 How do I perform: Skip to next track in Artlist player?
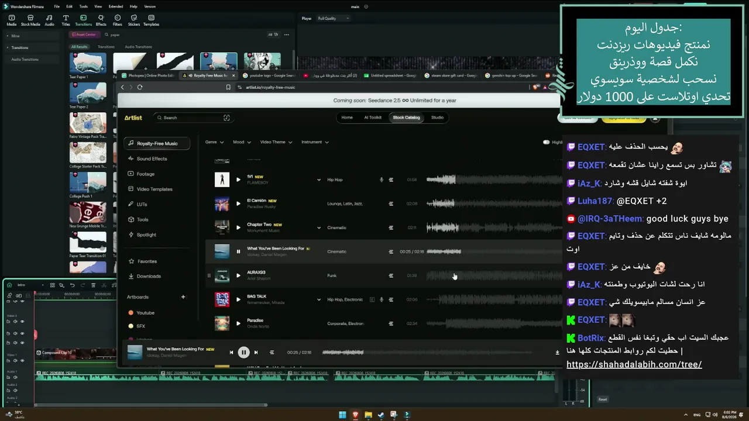click(256, 352)
